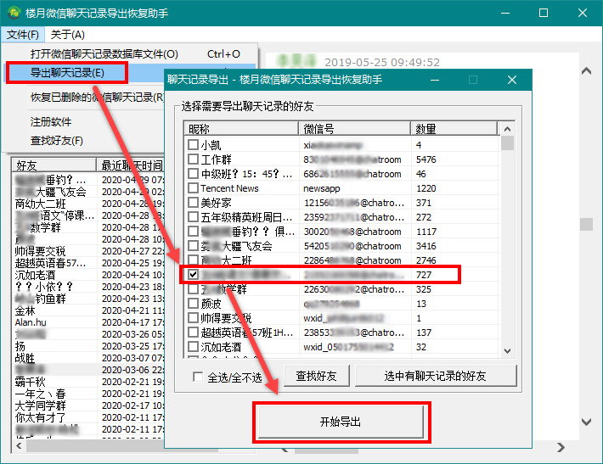Click the 查找好友 button in dialog

coord(316,376)
